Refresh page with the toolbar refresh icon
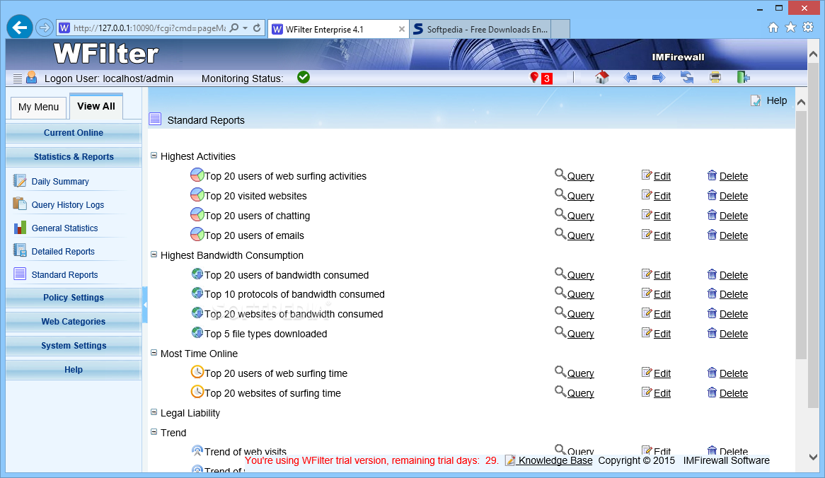Screen dimensions: 825x478 [686, 78]
